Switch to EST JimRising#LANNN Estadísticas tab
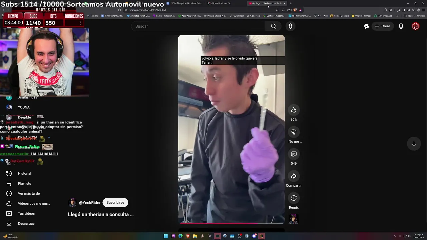 [x=186, y=3]
